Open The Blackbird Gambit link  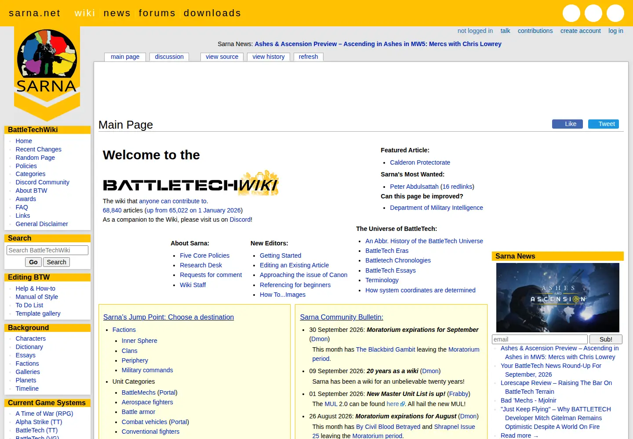(x=386, y=349)
